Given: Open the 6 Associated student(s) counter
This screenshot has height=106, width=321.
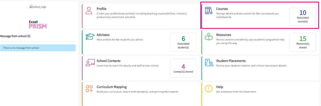Looking at the screenshot, I should click(183, 42).
